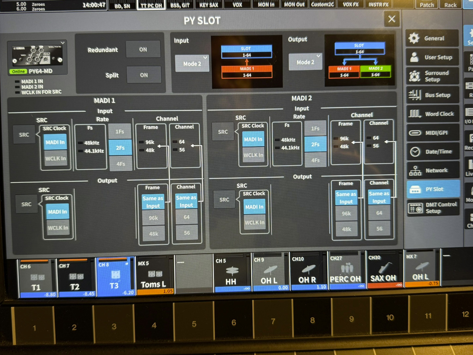This screenshot has width=473, height=355.
Task: Select CH10 OH R cymbal icon
Action: [x=308, y=270]
